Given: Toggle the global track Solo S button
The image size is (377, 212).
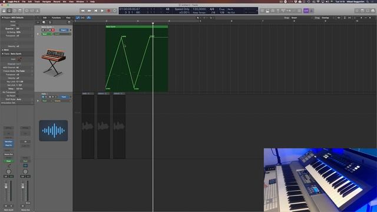Looking at the screenshot, I should tap(49, 22).
